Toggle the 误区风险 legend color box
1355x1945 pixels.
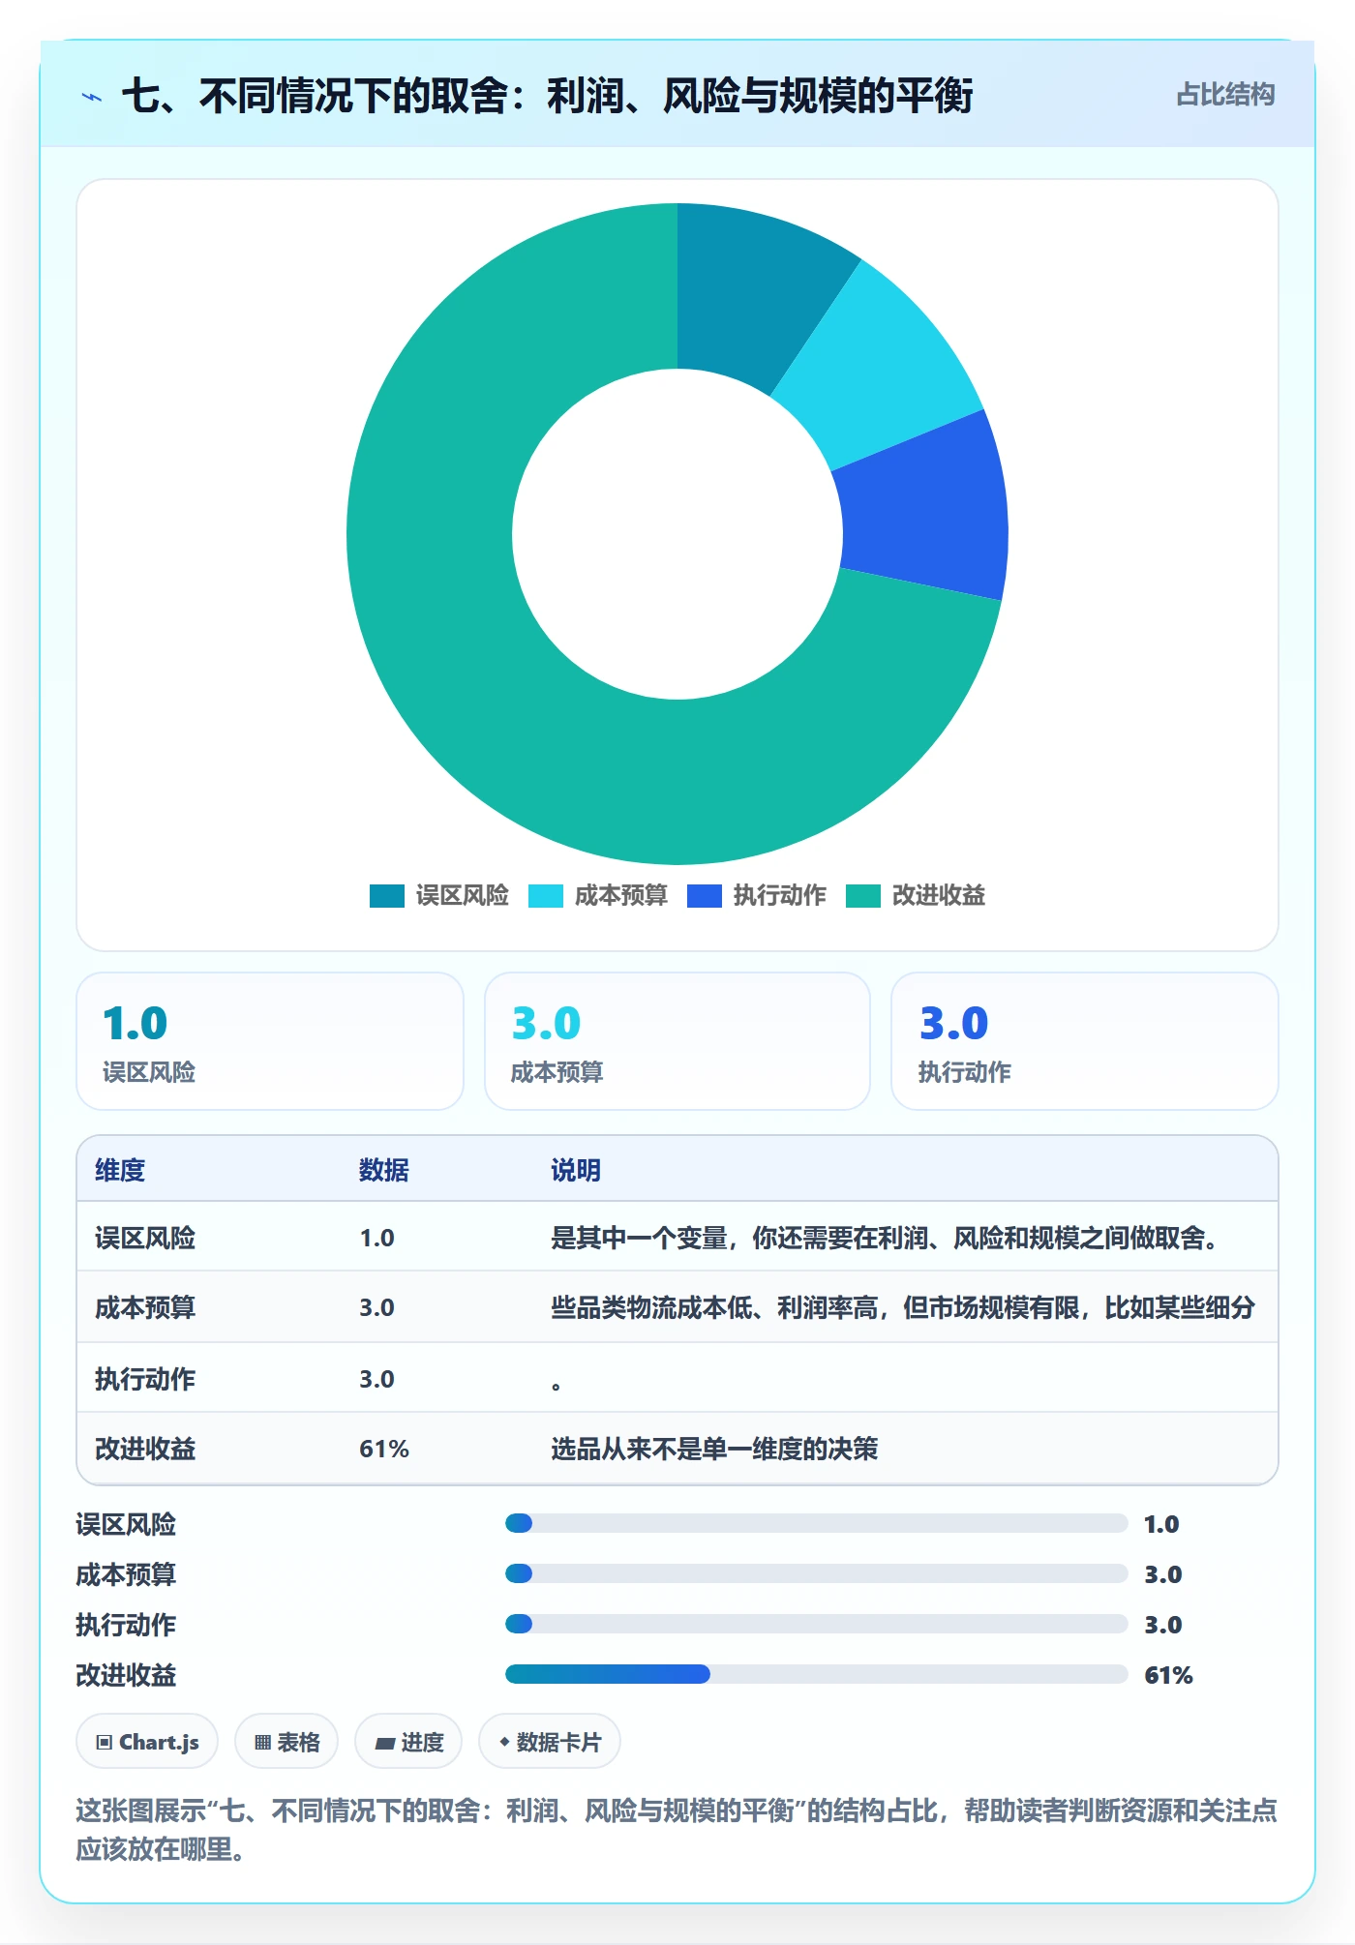(386, 896)
